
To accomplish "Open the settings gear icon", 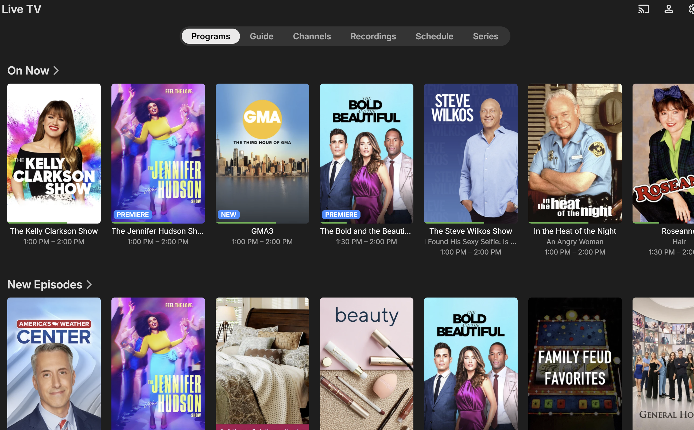I will 691,9.
